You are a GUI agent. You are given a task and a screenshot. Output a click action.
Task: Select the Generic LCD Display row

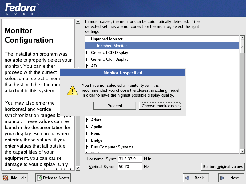tap(162, 52)
